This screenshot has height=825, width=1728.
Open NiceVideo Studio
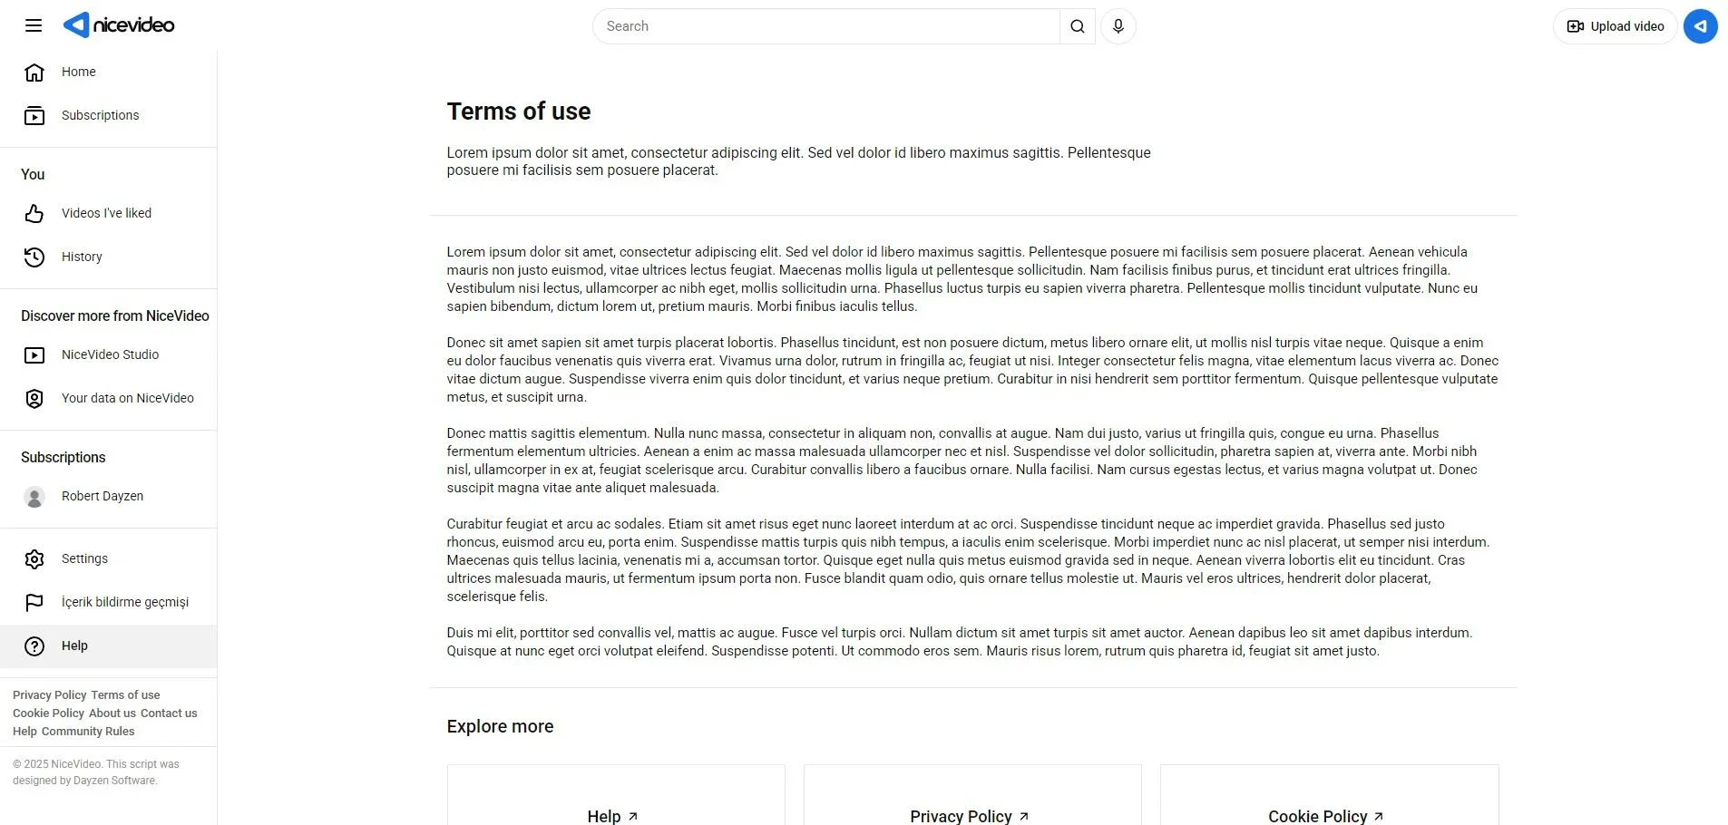(109, 355)
